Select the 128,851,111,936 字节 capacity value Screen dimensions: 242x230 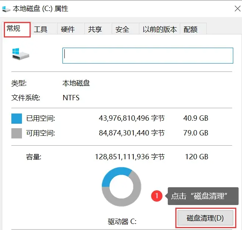click(130, 157)
